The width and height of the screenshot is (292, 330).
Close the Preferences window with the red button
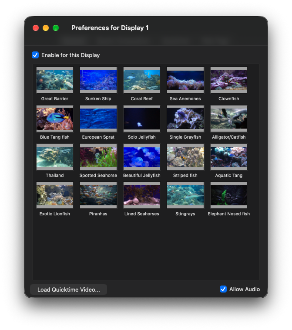(x=36, y=28)
